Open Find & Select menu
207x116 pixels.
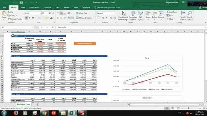pyautogui.click(x=190, y=16)
